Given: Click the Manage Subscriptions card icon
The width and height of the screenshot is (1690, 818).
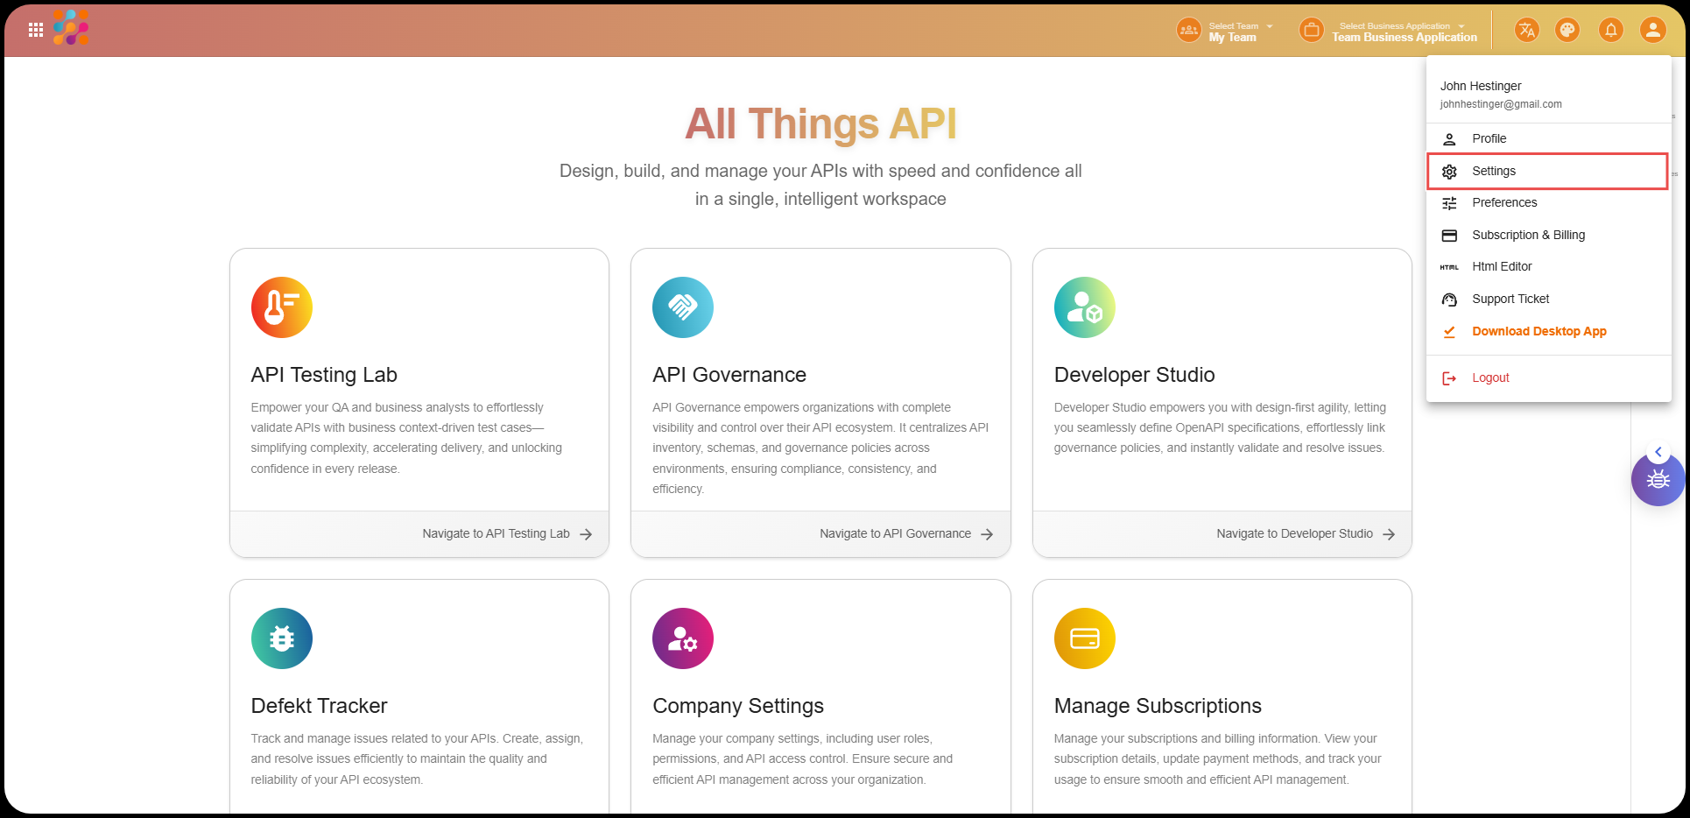Looking at the screenshot, I should point(1084,638).
